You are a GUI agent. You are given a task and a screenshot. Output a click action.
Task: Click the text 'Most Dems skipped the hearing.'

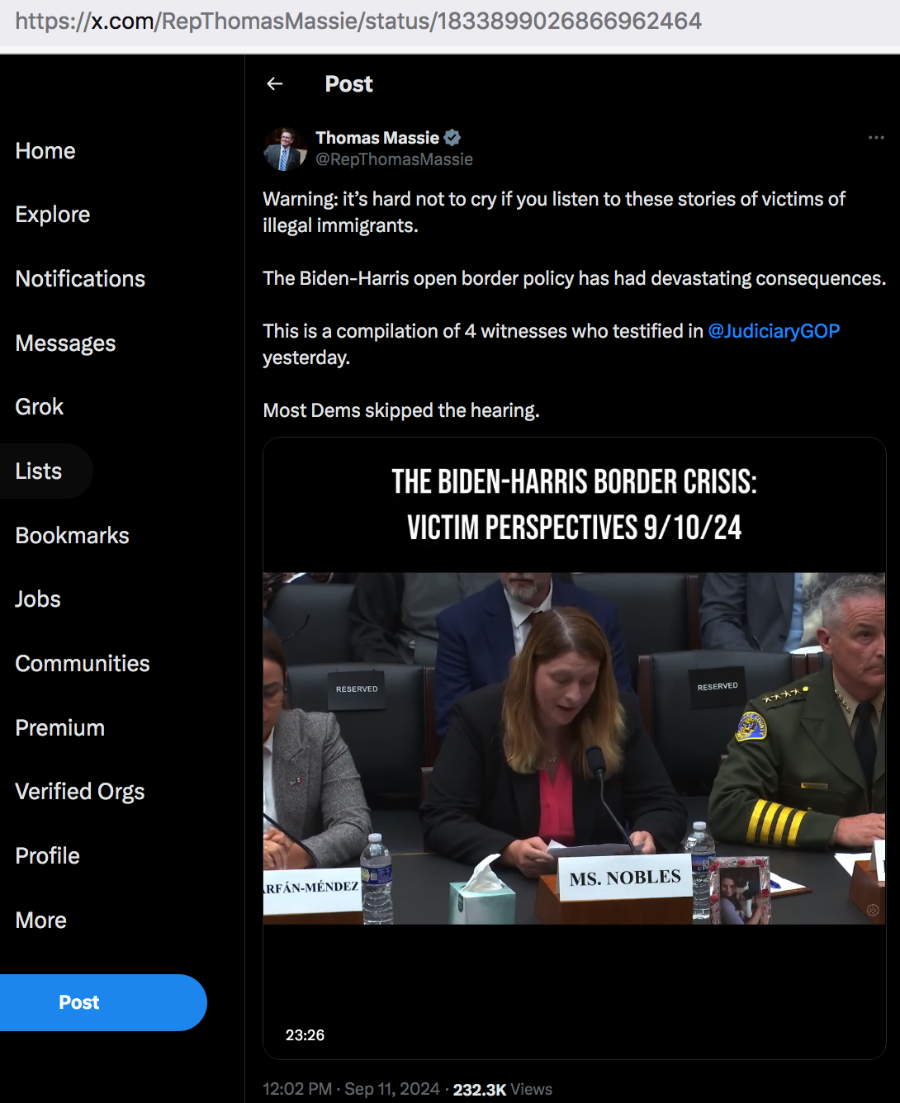(x=401, y=410)
